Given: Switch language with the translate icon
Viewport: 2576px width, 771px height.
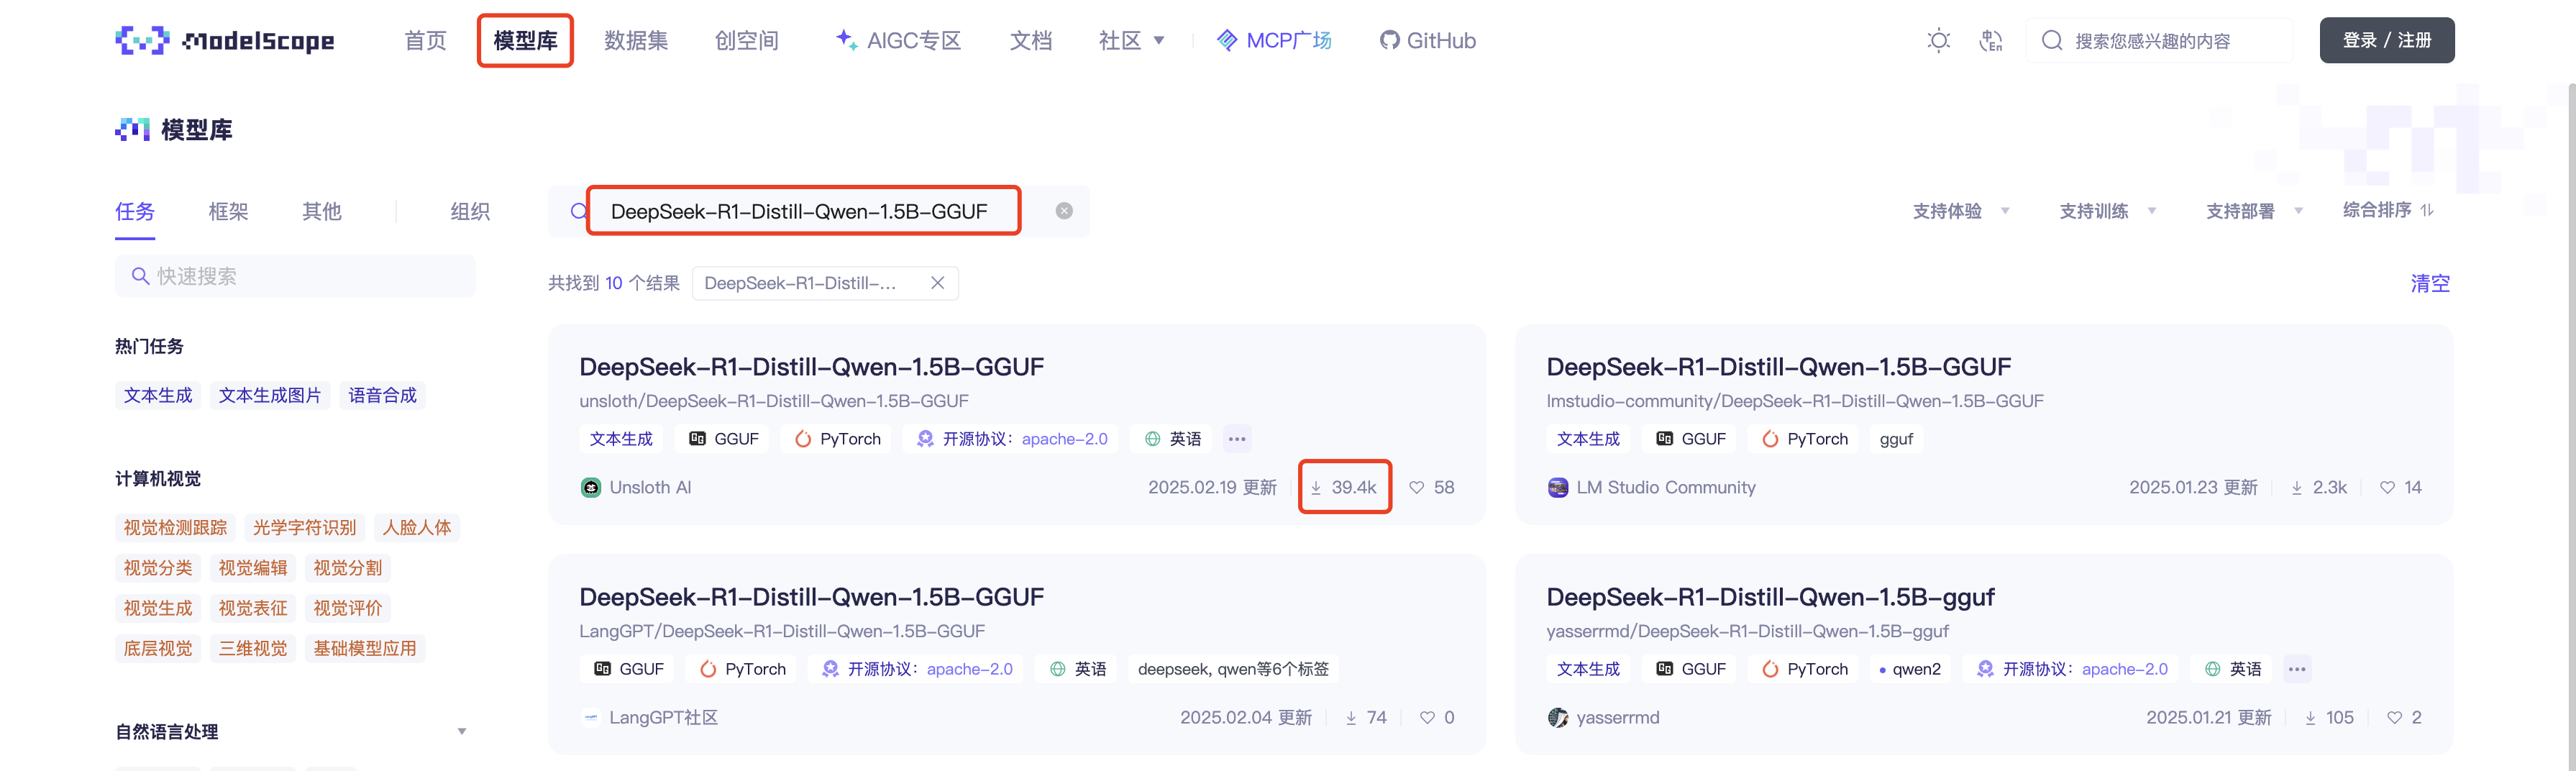Looking at the screenshot, I should pyautogui.click(x=1990, y=41).
